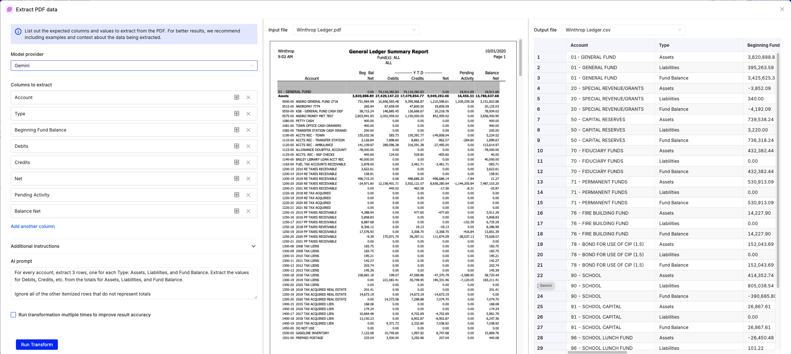Close the Extract PDF data dialog
The width and height of the screenshot is (791, 354).
tap(782, 9)
